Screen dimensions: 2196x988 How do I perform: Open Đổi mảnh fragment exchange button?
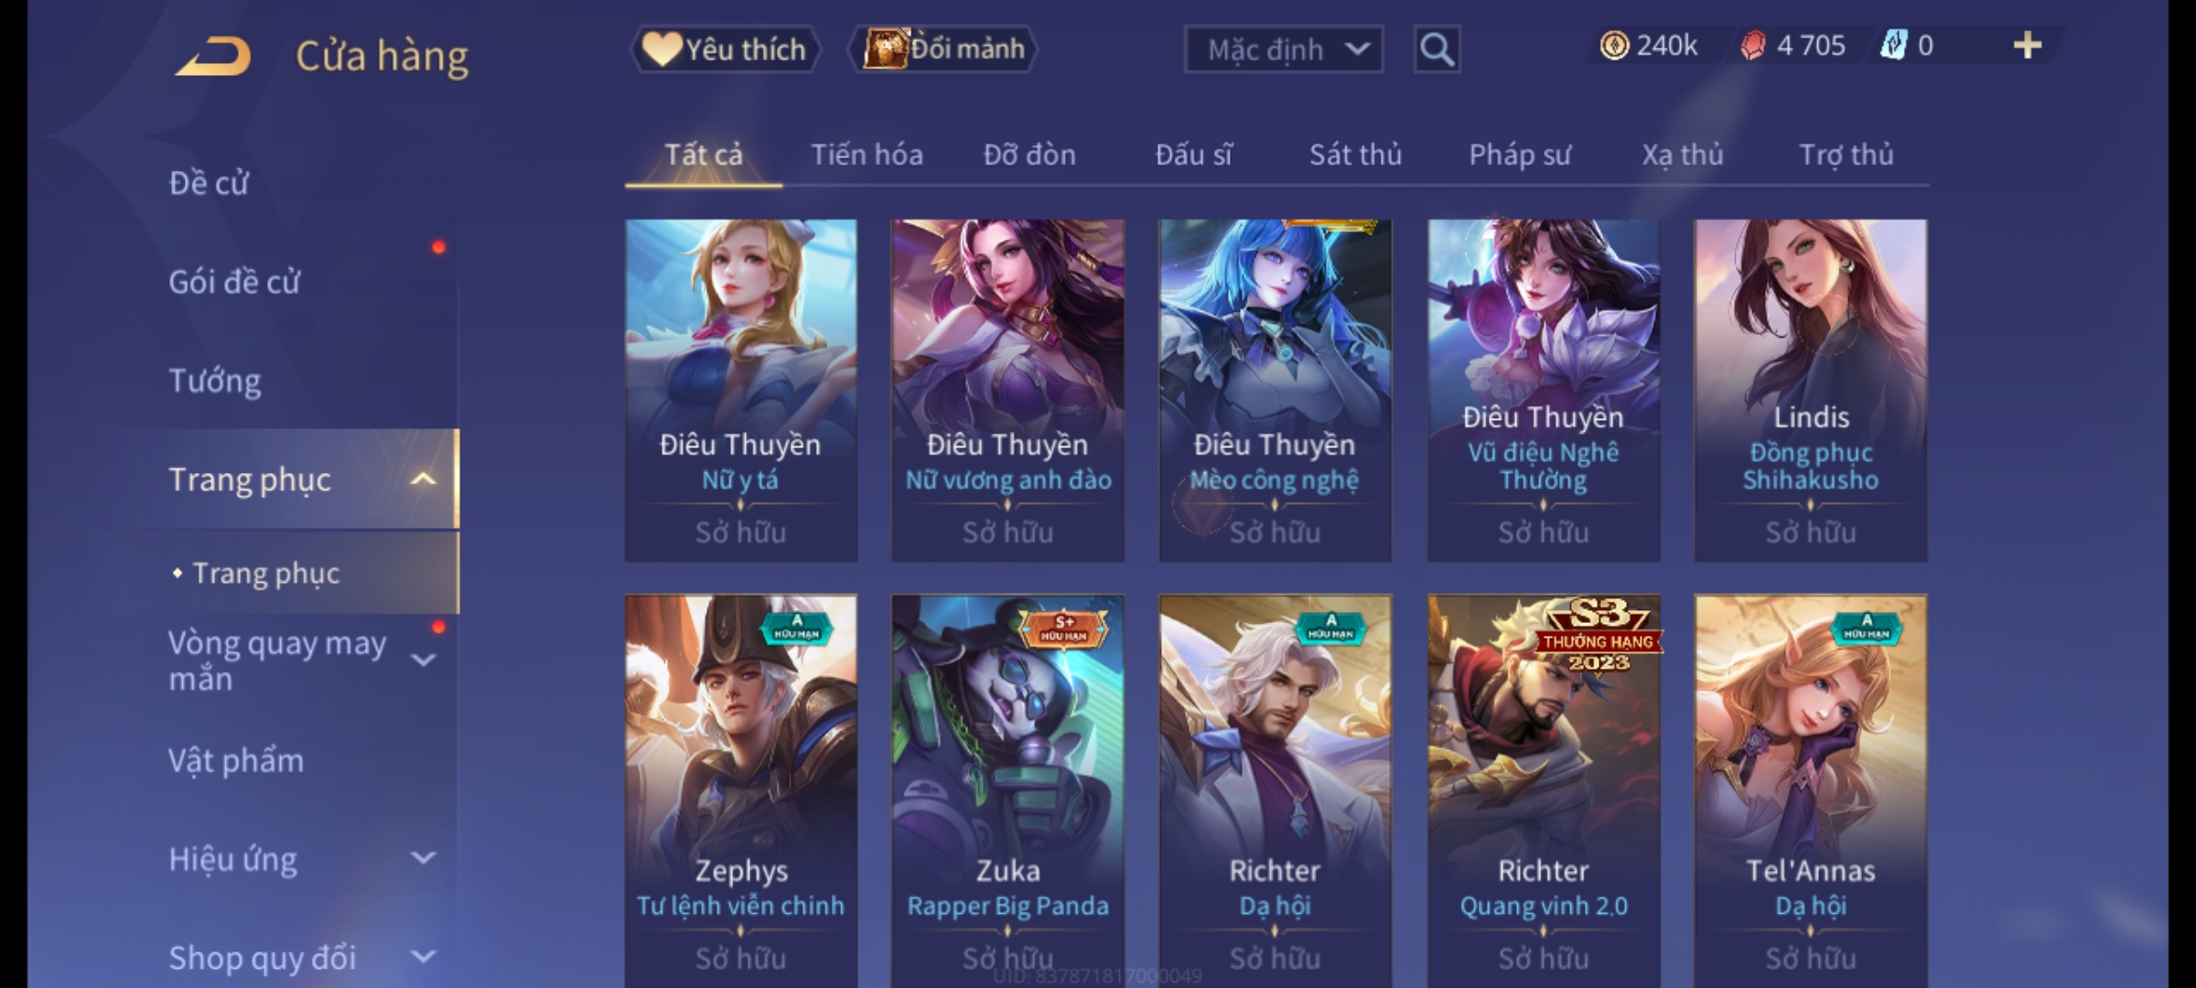click(943, 48)
